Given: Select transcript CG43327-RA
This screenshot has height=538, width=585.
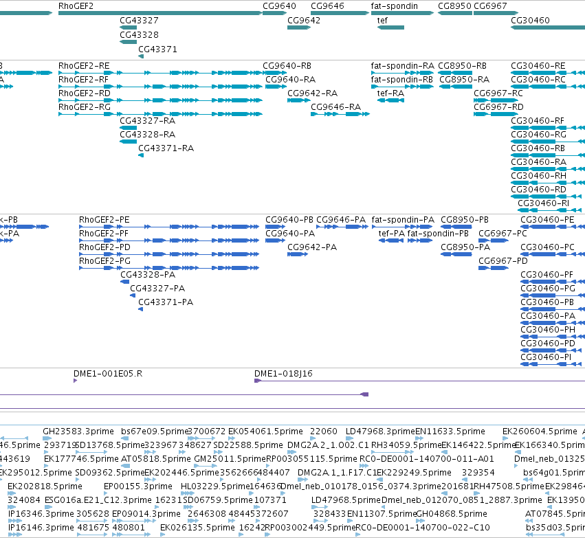Looking at the screenshot, I should pos(147,121).
